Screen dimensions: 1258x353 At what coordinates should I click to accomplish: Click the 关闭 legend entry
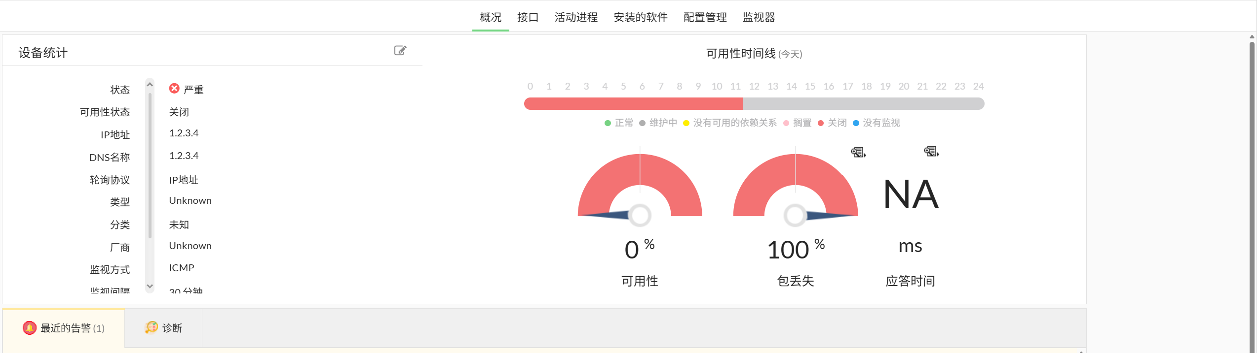tap(832, 123)
